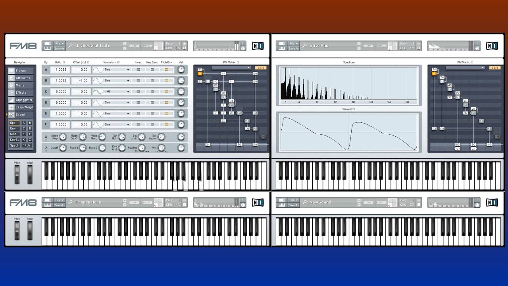
Task: Toggle Invert for operator E
Action: tap(138, 114)
